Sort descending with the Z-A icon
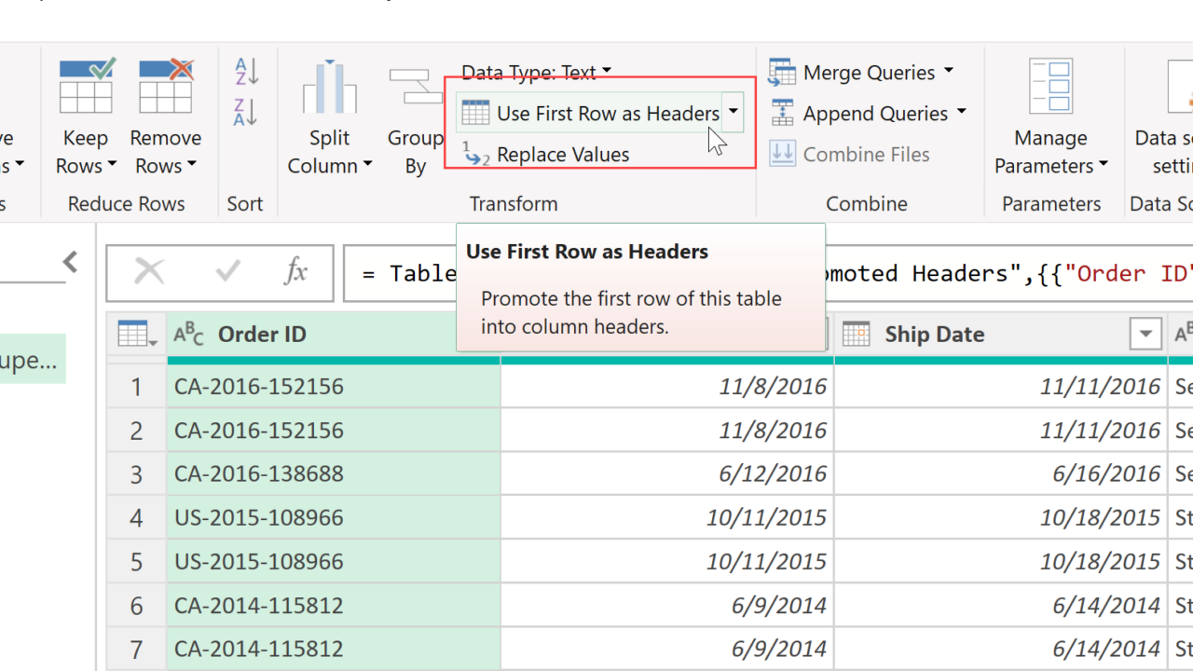 click(246, 113)
